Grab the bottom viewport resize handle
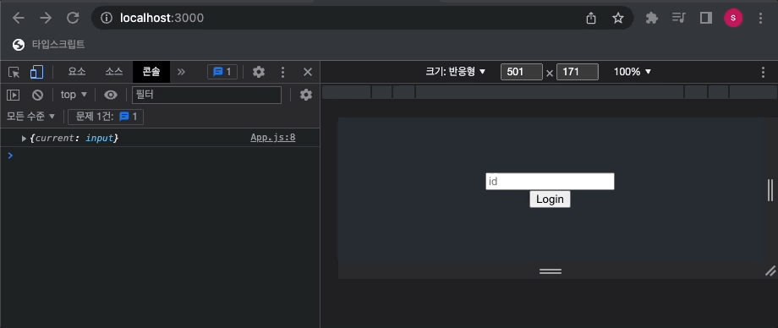Viewport: 778px width, 328px height. (x=551, y=271)
